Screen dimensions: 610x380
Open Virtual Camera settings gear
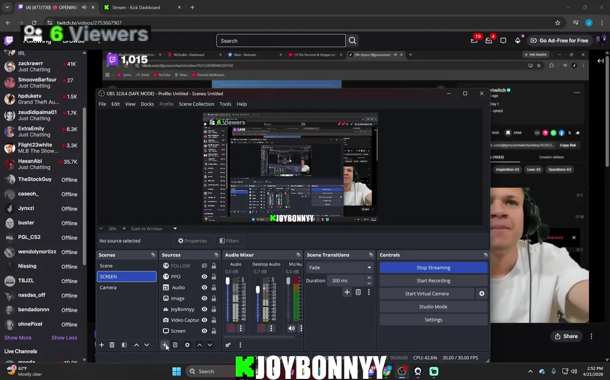click(x=482, y=294)
